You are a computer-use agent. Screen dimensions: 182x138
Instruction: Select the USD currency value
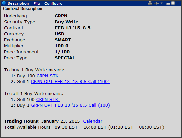tap(59, 34)
